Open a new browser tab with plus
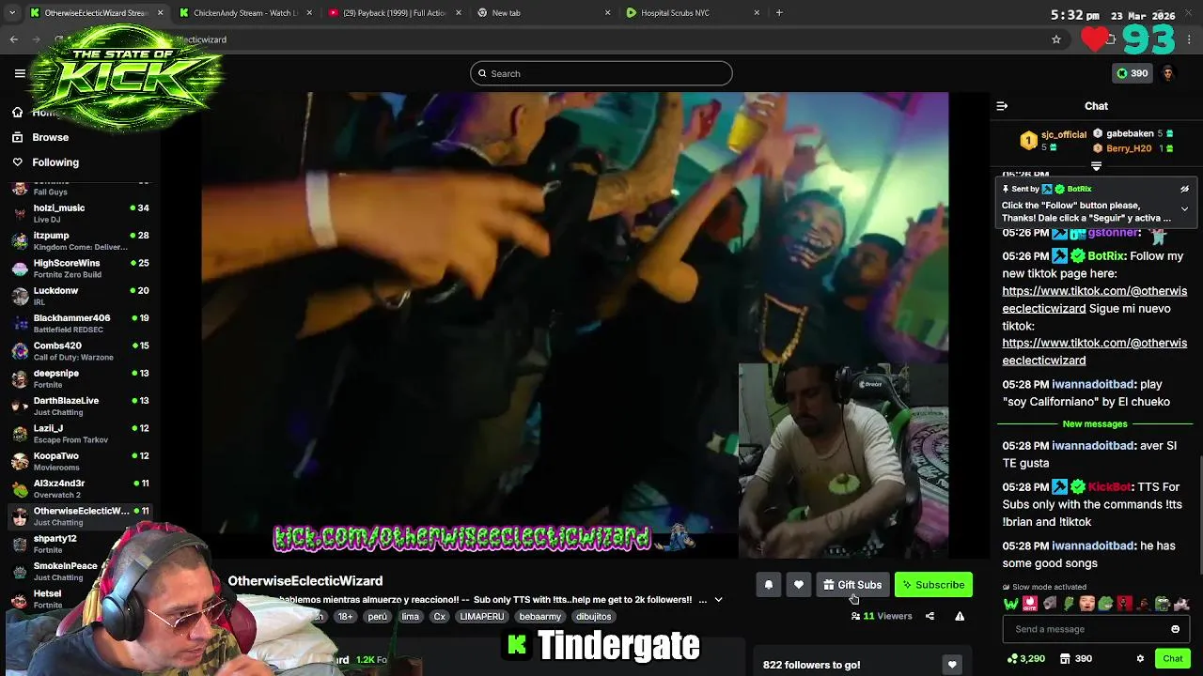Screen dimensions: 1203x676 pyautogui.click(x=779, y=13)
